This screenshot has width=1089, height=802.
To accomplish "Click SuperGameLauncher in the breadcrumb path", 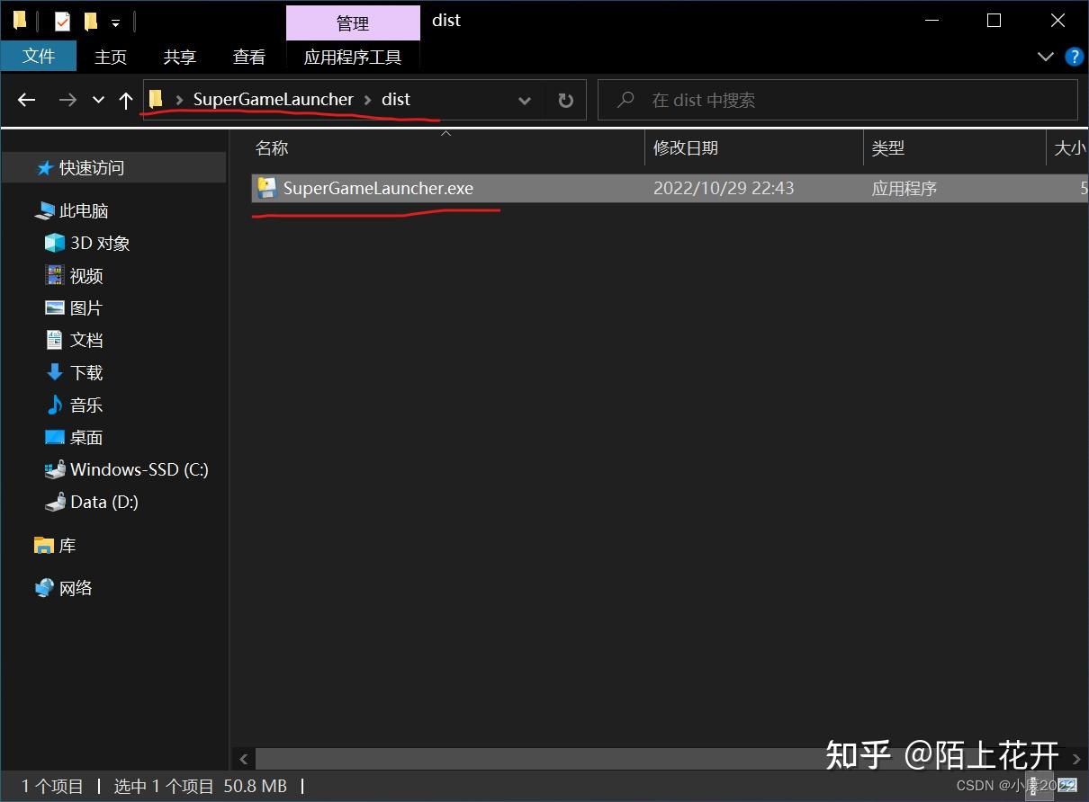I will [x=274, y=100].
